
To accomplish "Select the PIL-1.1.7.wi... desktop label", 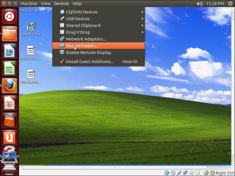I will tap(31, 11).
